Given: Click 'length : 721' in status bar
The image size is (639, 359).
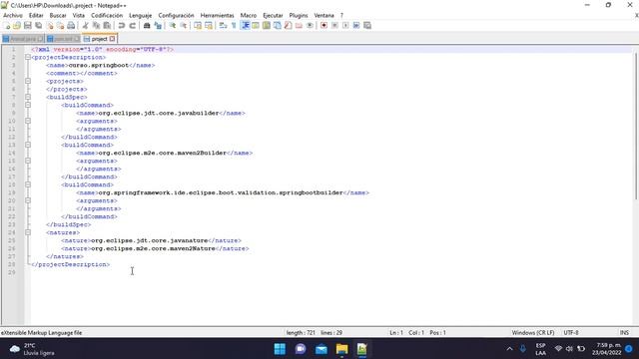Looking at the screenshot, I should click(301, 333).
